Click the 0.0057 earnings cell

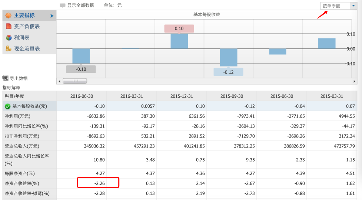click(x=132, y=106)
